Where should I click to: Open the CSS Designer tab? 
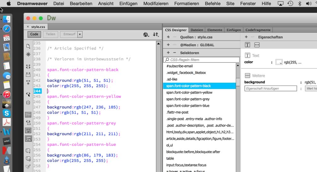(x=176, y=30)
